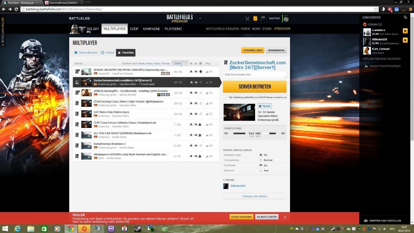Open the Anzeigen alle Spieler link

(x=255, y=196)
